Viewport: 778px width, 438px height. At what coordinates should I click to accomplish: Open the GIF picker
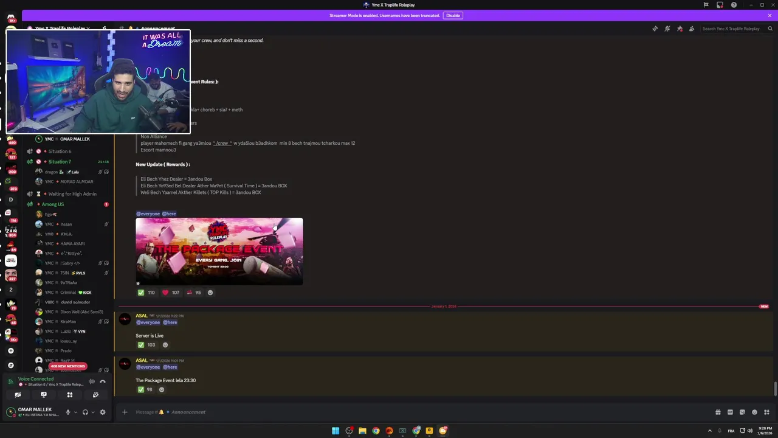pyautogui.click(x=730, y=412)
